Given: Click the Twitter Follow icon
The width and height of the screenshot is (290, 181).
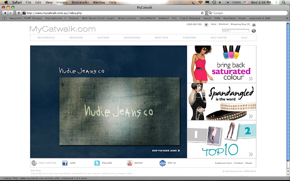Looking at the screenshot, I should pyautogui.click(x=97, y=163).
